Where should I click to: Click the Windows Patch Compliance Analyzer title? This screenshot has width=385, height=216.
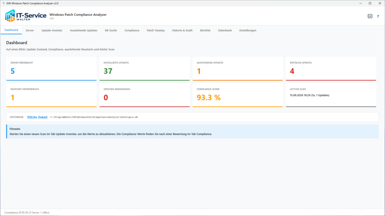(78, 15)
